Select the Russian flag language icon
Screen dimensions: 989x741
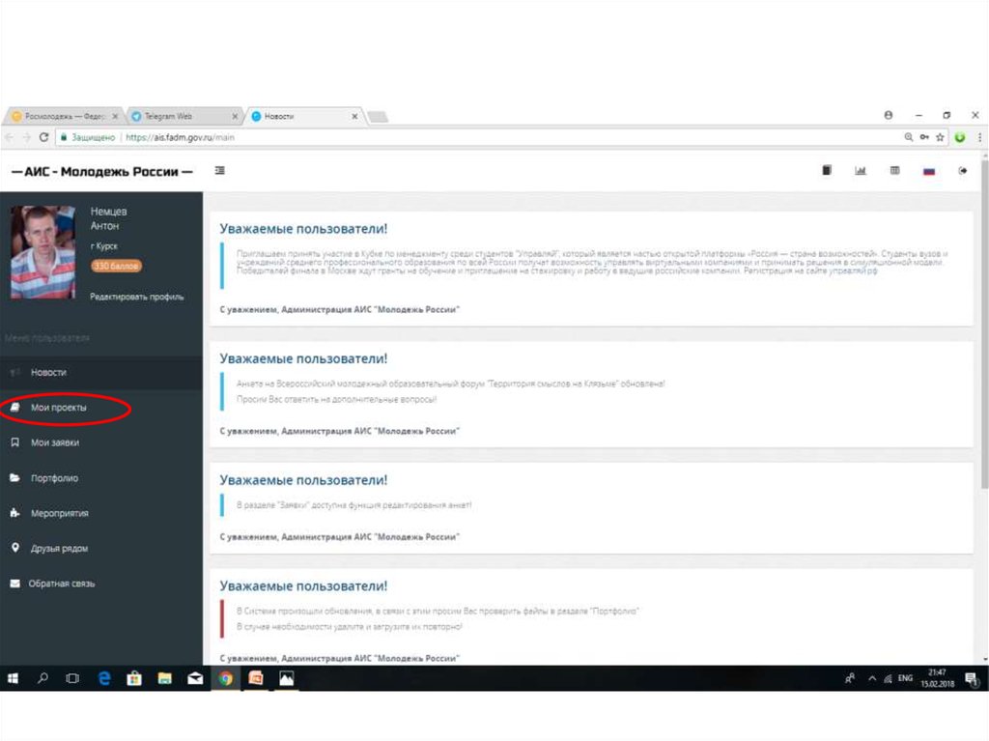click(928, 171)
